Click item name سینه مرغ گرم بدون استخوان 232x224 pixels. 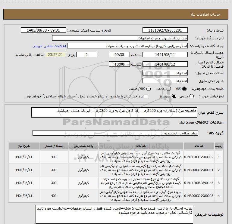(x=141, y=196)
